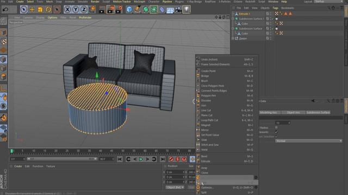348x195 pixels.
Task: Choose Loop/Path Cut from the context menu
Action: tap(209, 120)
